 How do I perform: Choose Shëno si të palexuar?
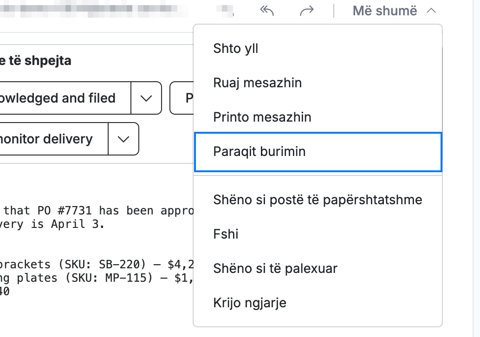tap(318, 268)
